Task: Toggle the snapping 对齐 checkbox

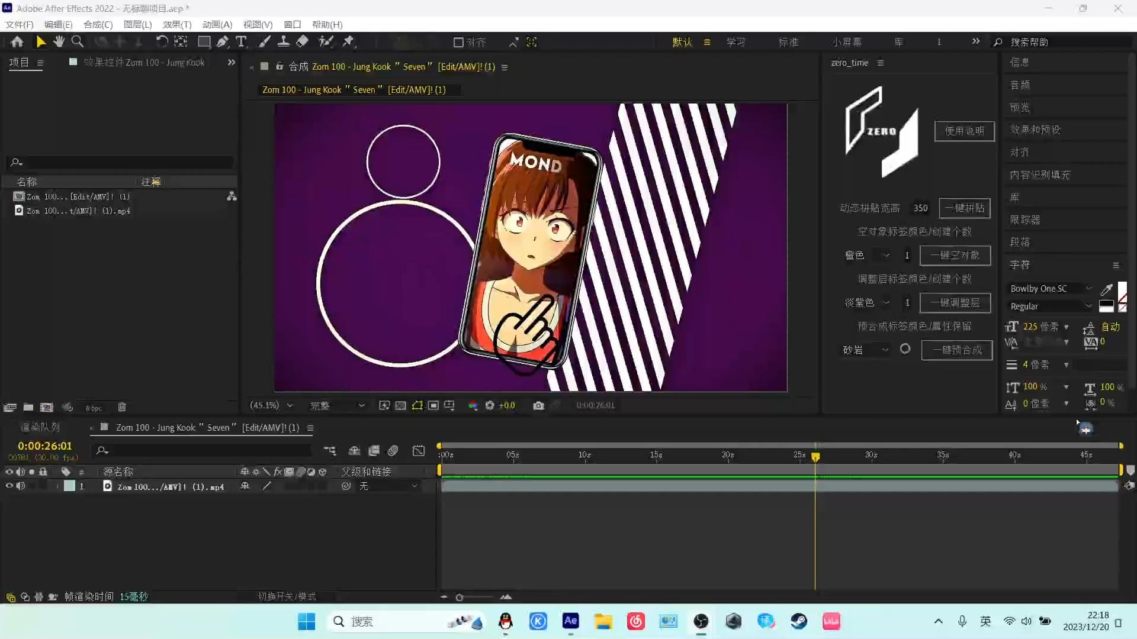Action: click(458, 42)
